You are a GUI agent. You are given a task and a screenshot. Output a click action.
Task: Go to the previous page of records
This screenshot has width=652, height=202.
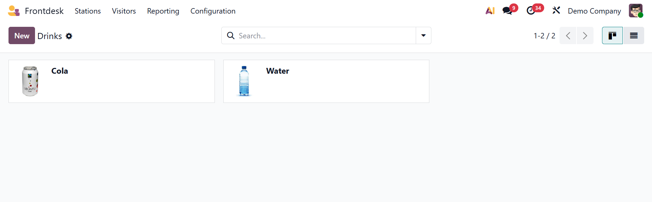click(x=568, y=36)
